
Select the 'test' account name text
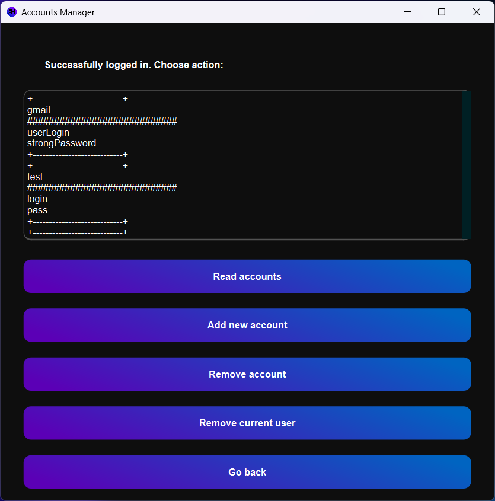point(35,177)
